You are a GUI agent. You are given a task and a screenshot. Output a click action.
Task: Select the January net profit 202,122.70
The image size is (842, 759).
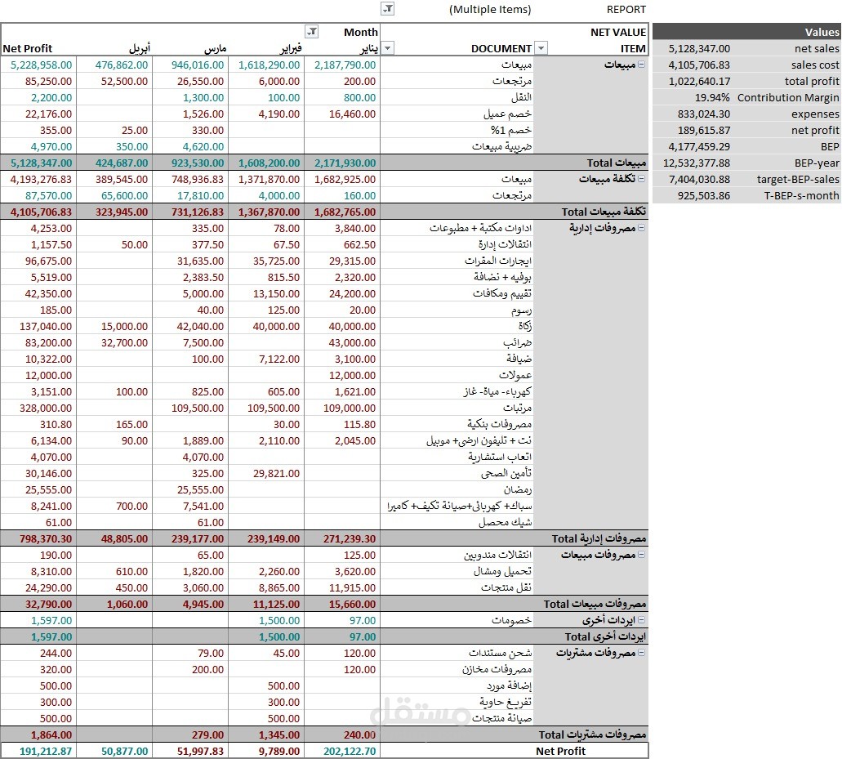349,751
